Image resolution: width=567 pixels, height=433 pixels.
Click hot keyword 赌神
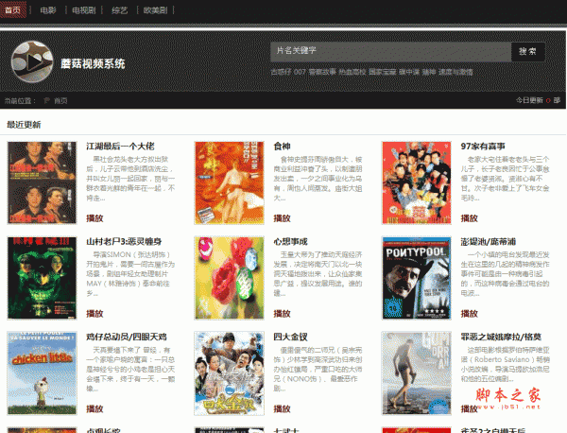[x=429, y=72]
